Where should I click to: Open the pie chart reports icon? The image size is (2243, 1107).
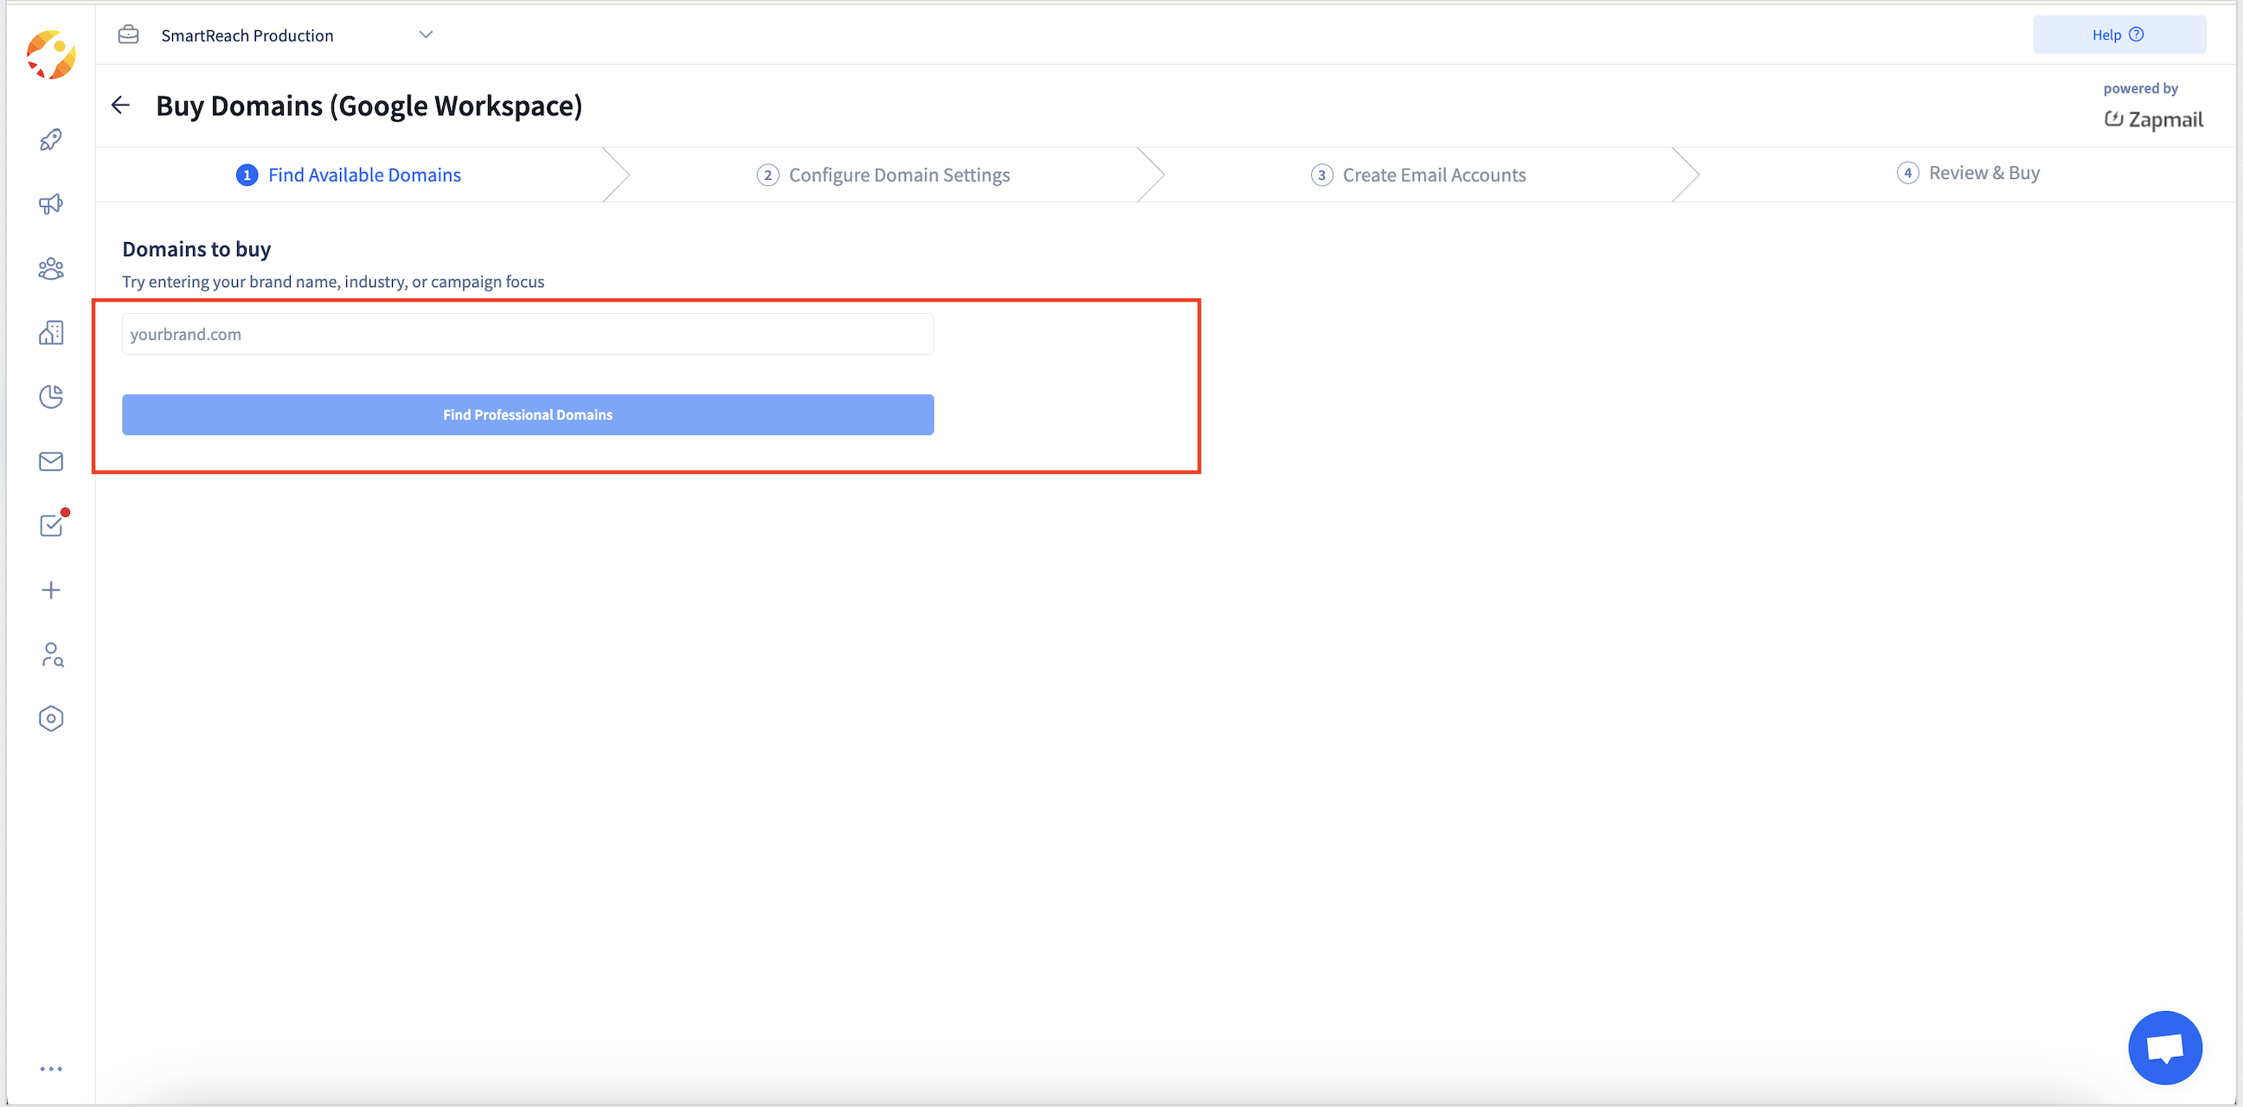(50, 397)
